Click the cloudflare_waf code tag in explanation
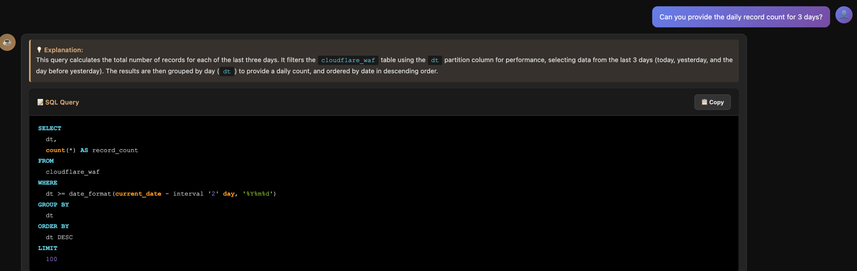857x271 pixels. click(348, 60)
